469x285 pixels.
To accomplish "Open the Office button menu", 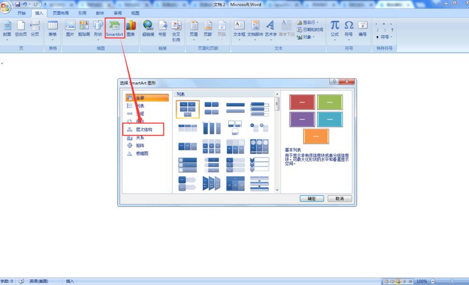I will (x=5, y=7).
